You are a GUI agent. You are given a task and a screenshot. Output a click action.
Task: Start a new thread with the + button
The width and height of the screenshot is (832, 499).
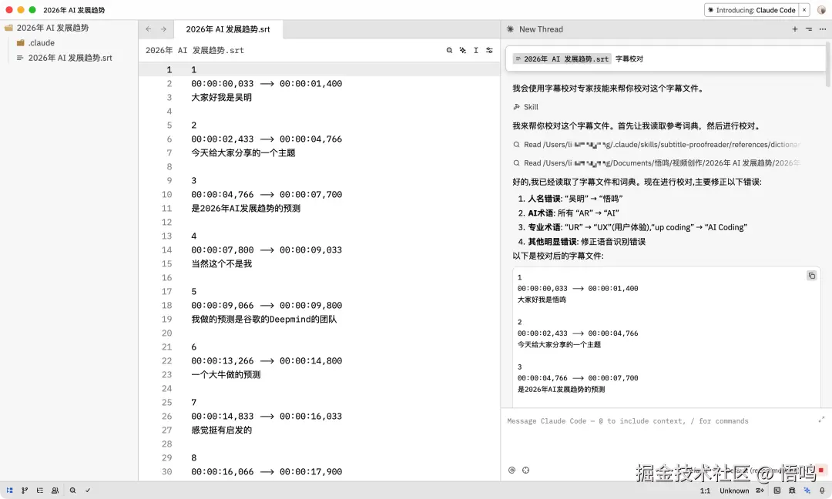pyautogui.click(x=794, y=28)
